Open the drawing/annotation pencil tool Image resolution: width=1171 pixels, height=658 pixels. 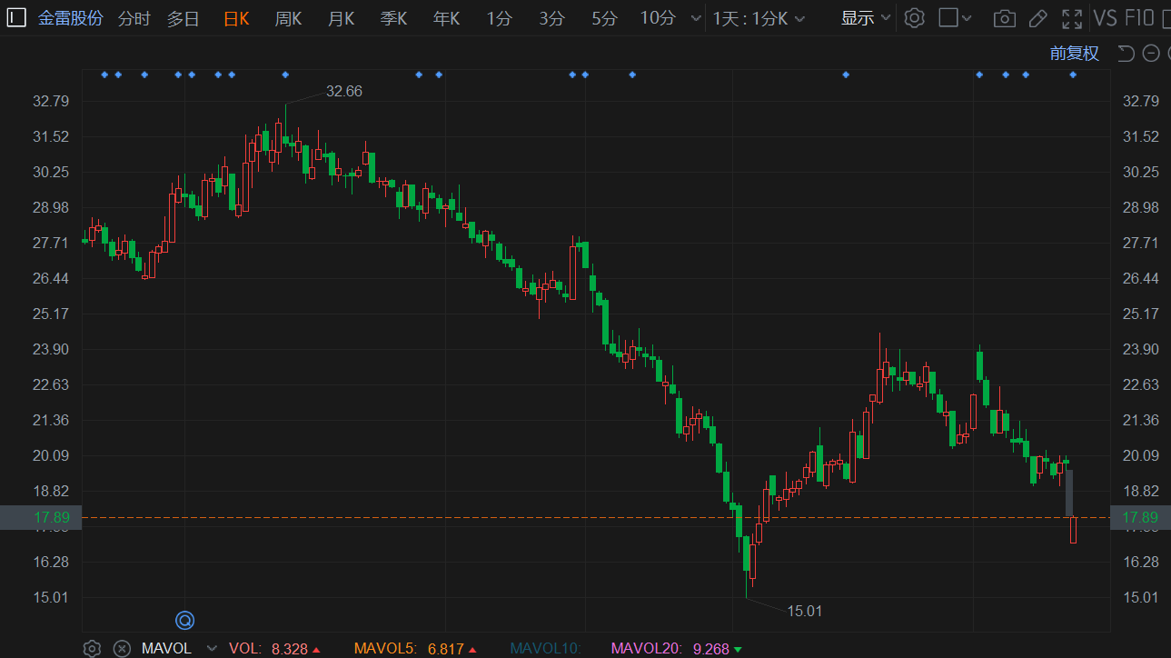[x=1037, y=17]
